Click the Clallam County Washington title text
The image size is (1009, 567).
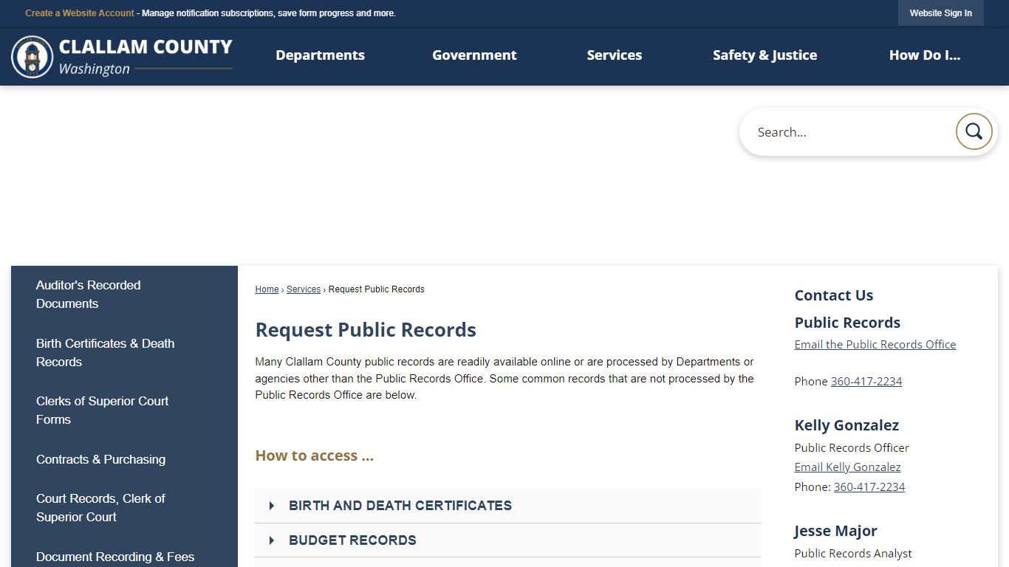tap(146, 57)
